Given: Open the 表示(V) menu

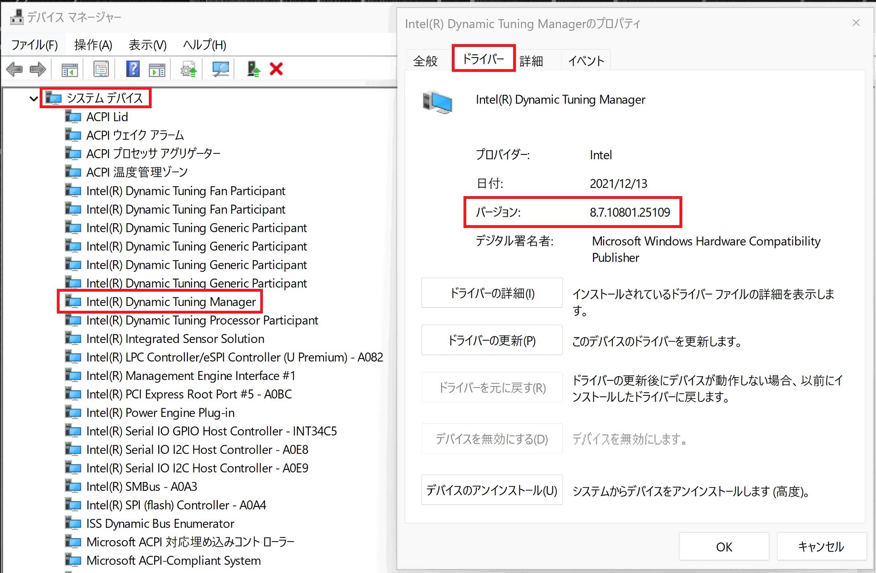Looking at the screenshot, I should (147, 45).
